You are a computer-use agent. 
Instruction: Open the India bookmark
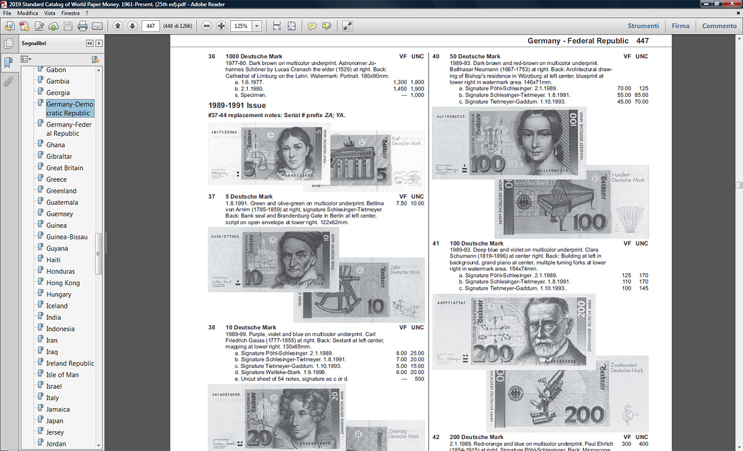[54, 317]
